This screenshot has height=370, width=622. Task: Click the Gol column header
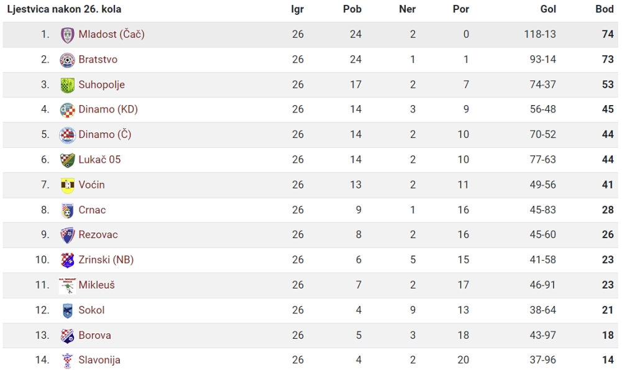[548, 9]
